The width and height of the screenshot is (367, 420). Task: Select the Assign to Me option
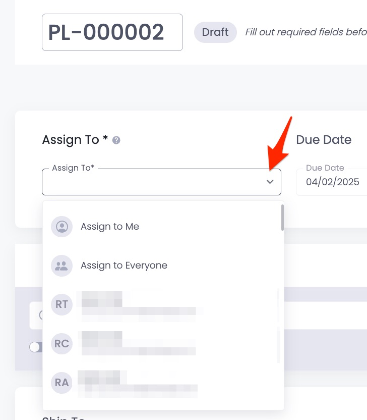pos(110,227)
